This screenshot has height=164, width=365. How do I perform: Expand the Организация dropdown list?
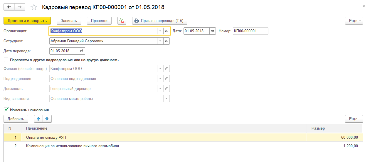click(160, 31)
